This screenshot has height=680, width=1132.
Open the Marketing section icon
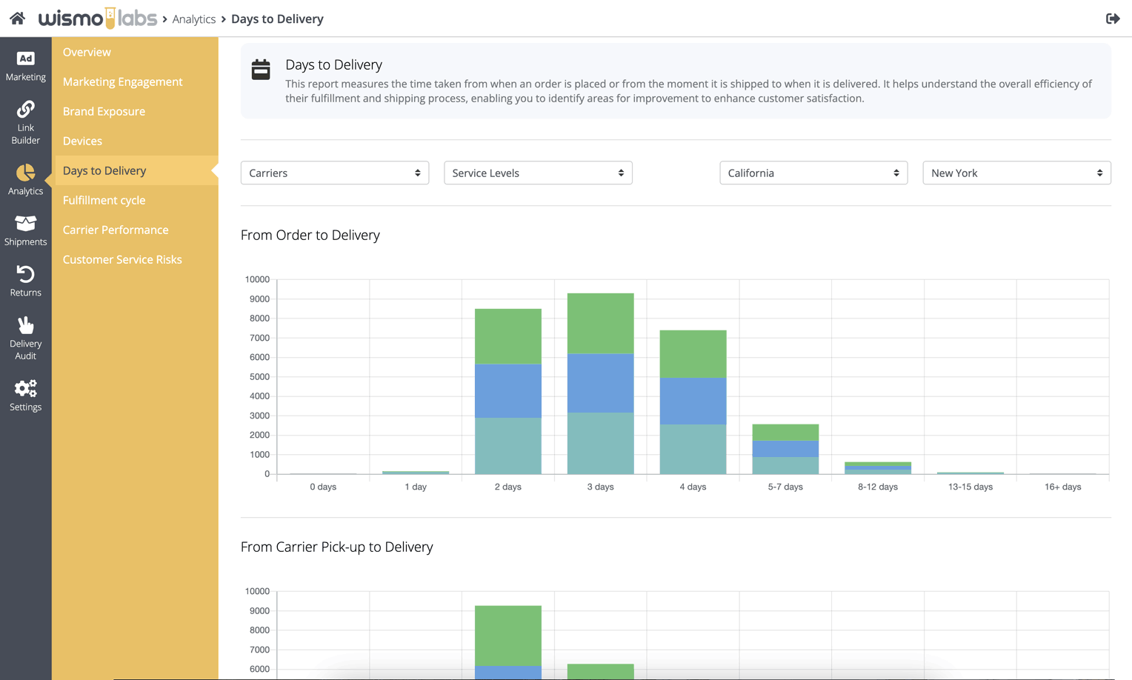26,59
